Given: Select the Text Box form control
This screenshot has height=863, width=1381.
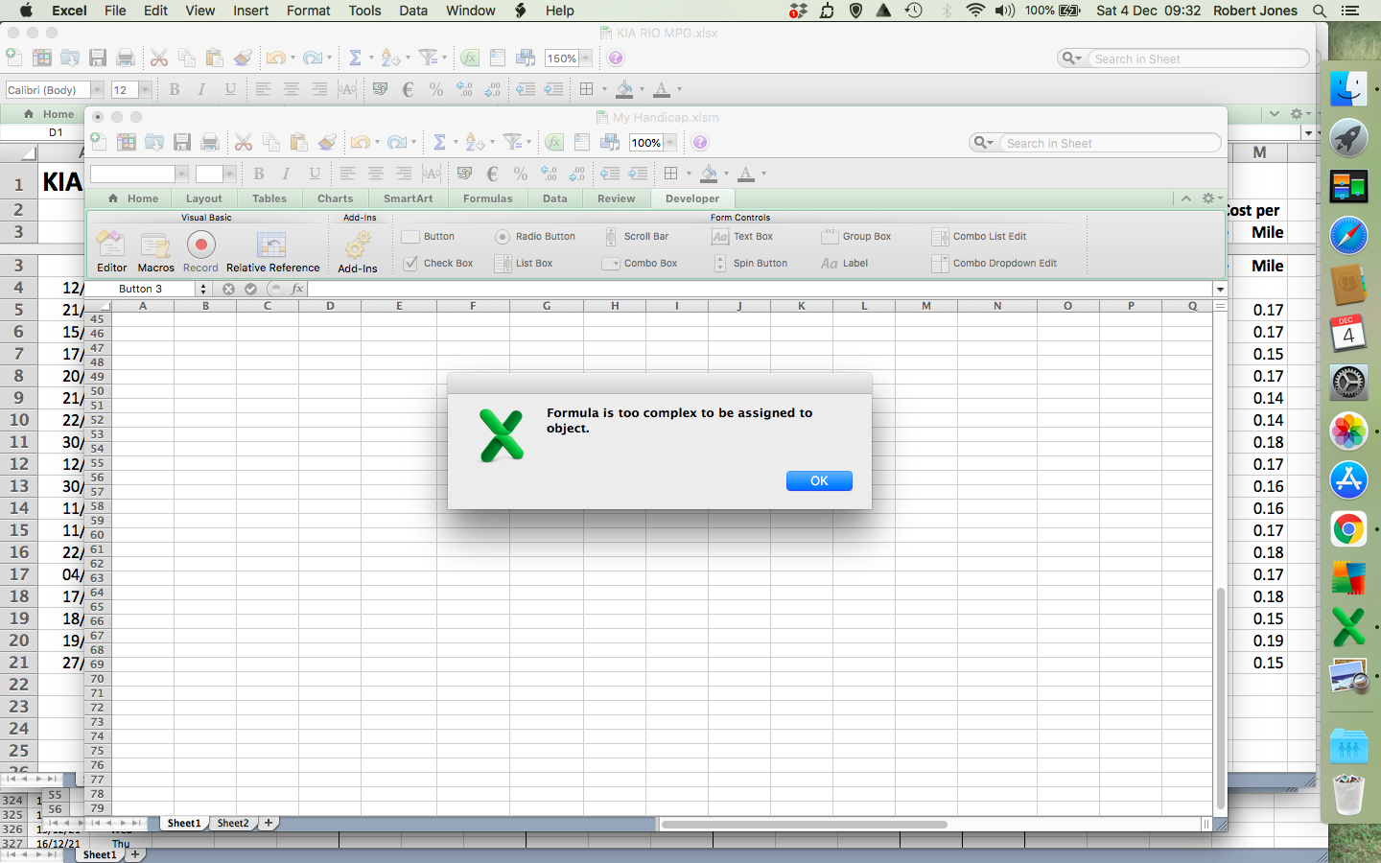Looking at the screenshot, I should click(742, 237).
